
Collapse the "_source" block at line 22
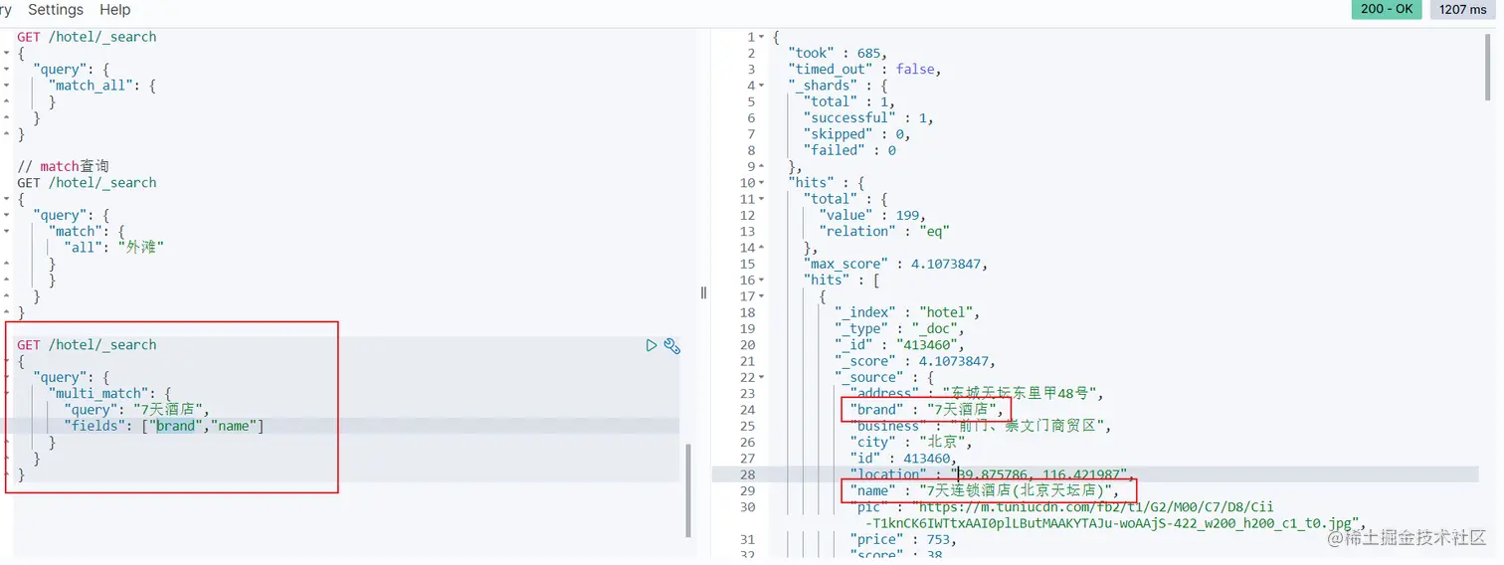click(763, 377)
